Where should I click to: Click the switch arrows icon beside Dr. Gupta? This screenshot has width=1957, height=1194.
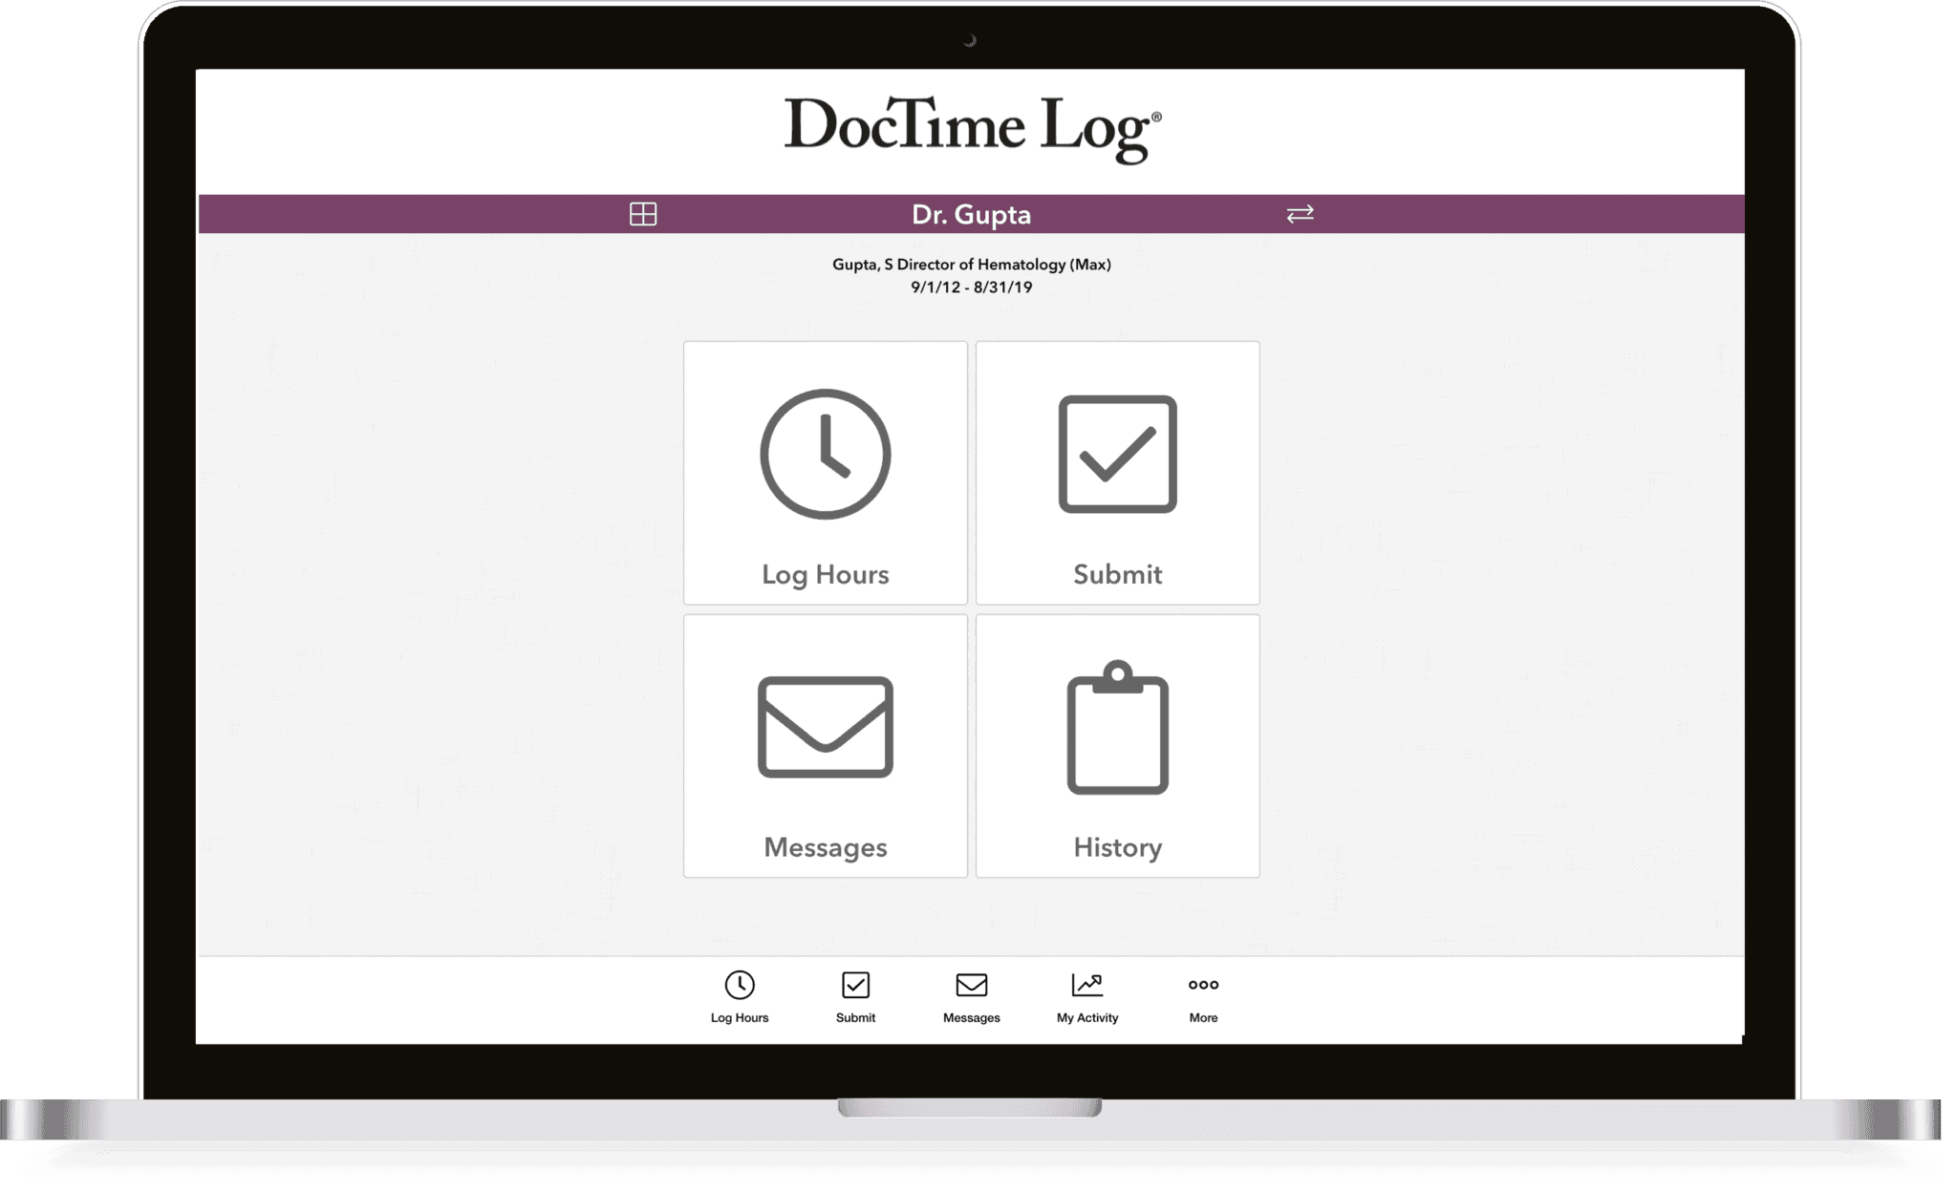[1300, 214]
